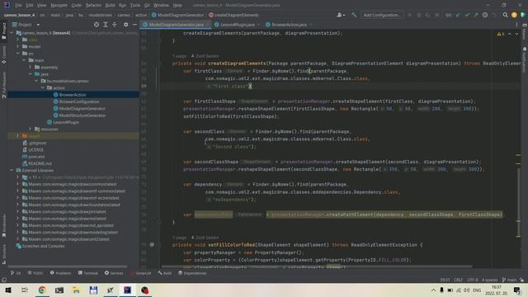
Task: Open the TODO tool window tab
Action: point(35,273)
